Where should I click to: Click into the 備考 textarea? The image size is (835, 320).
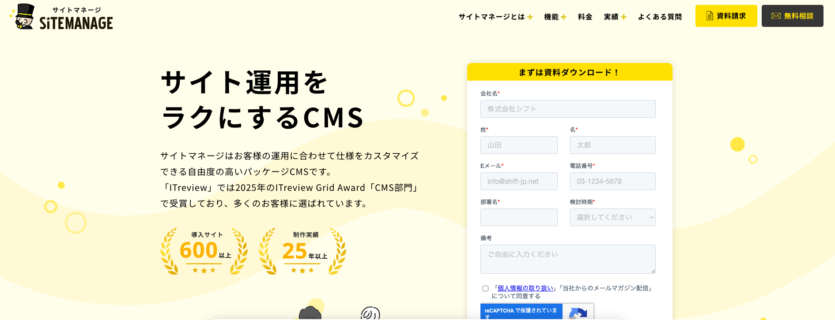pyautogui.click(x=568, y=259)
